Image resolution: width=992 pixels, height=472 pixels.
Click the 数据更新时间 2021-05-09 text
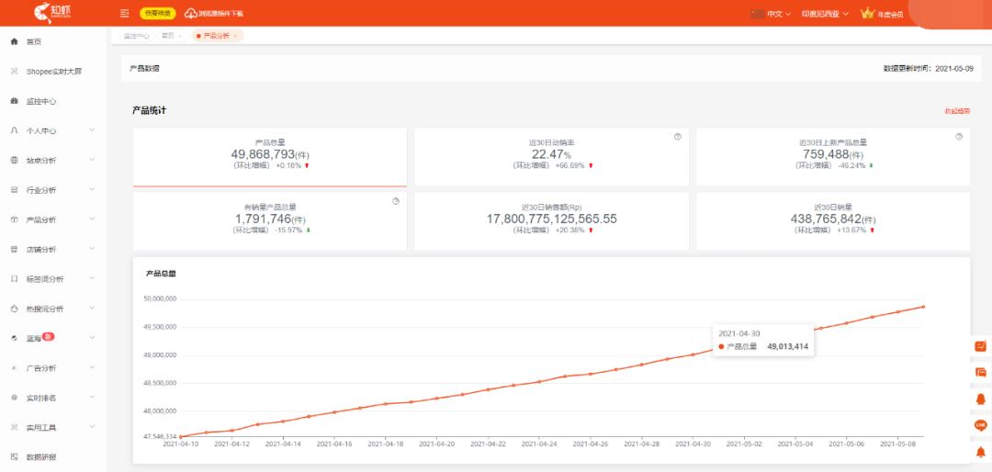928,68
